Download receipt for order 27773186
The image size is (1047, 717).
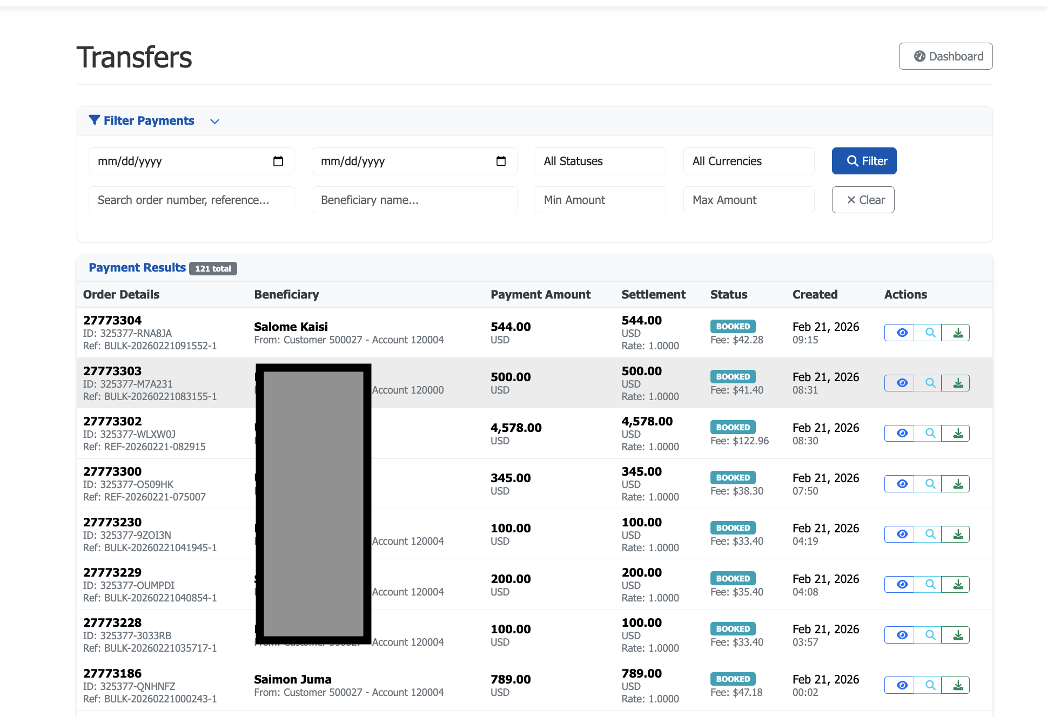(x=957, y=685)
